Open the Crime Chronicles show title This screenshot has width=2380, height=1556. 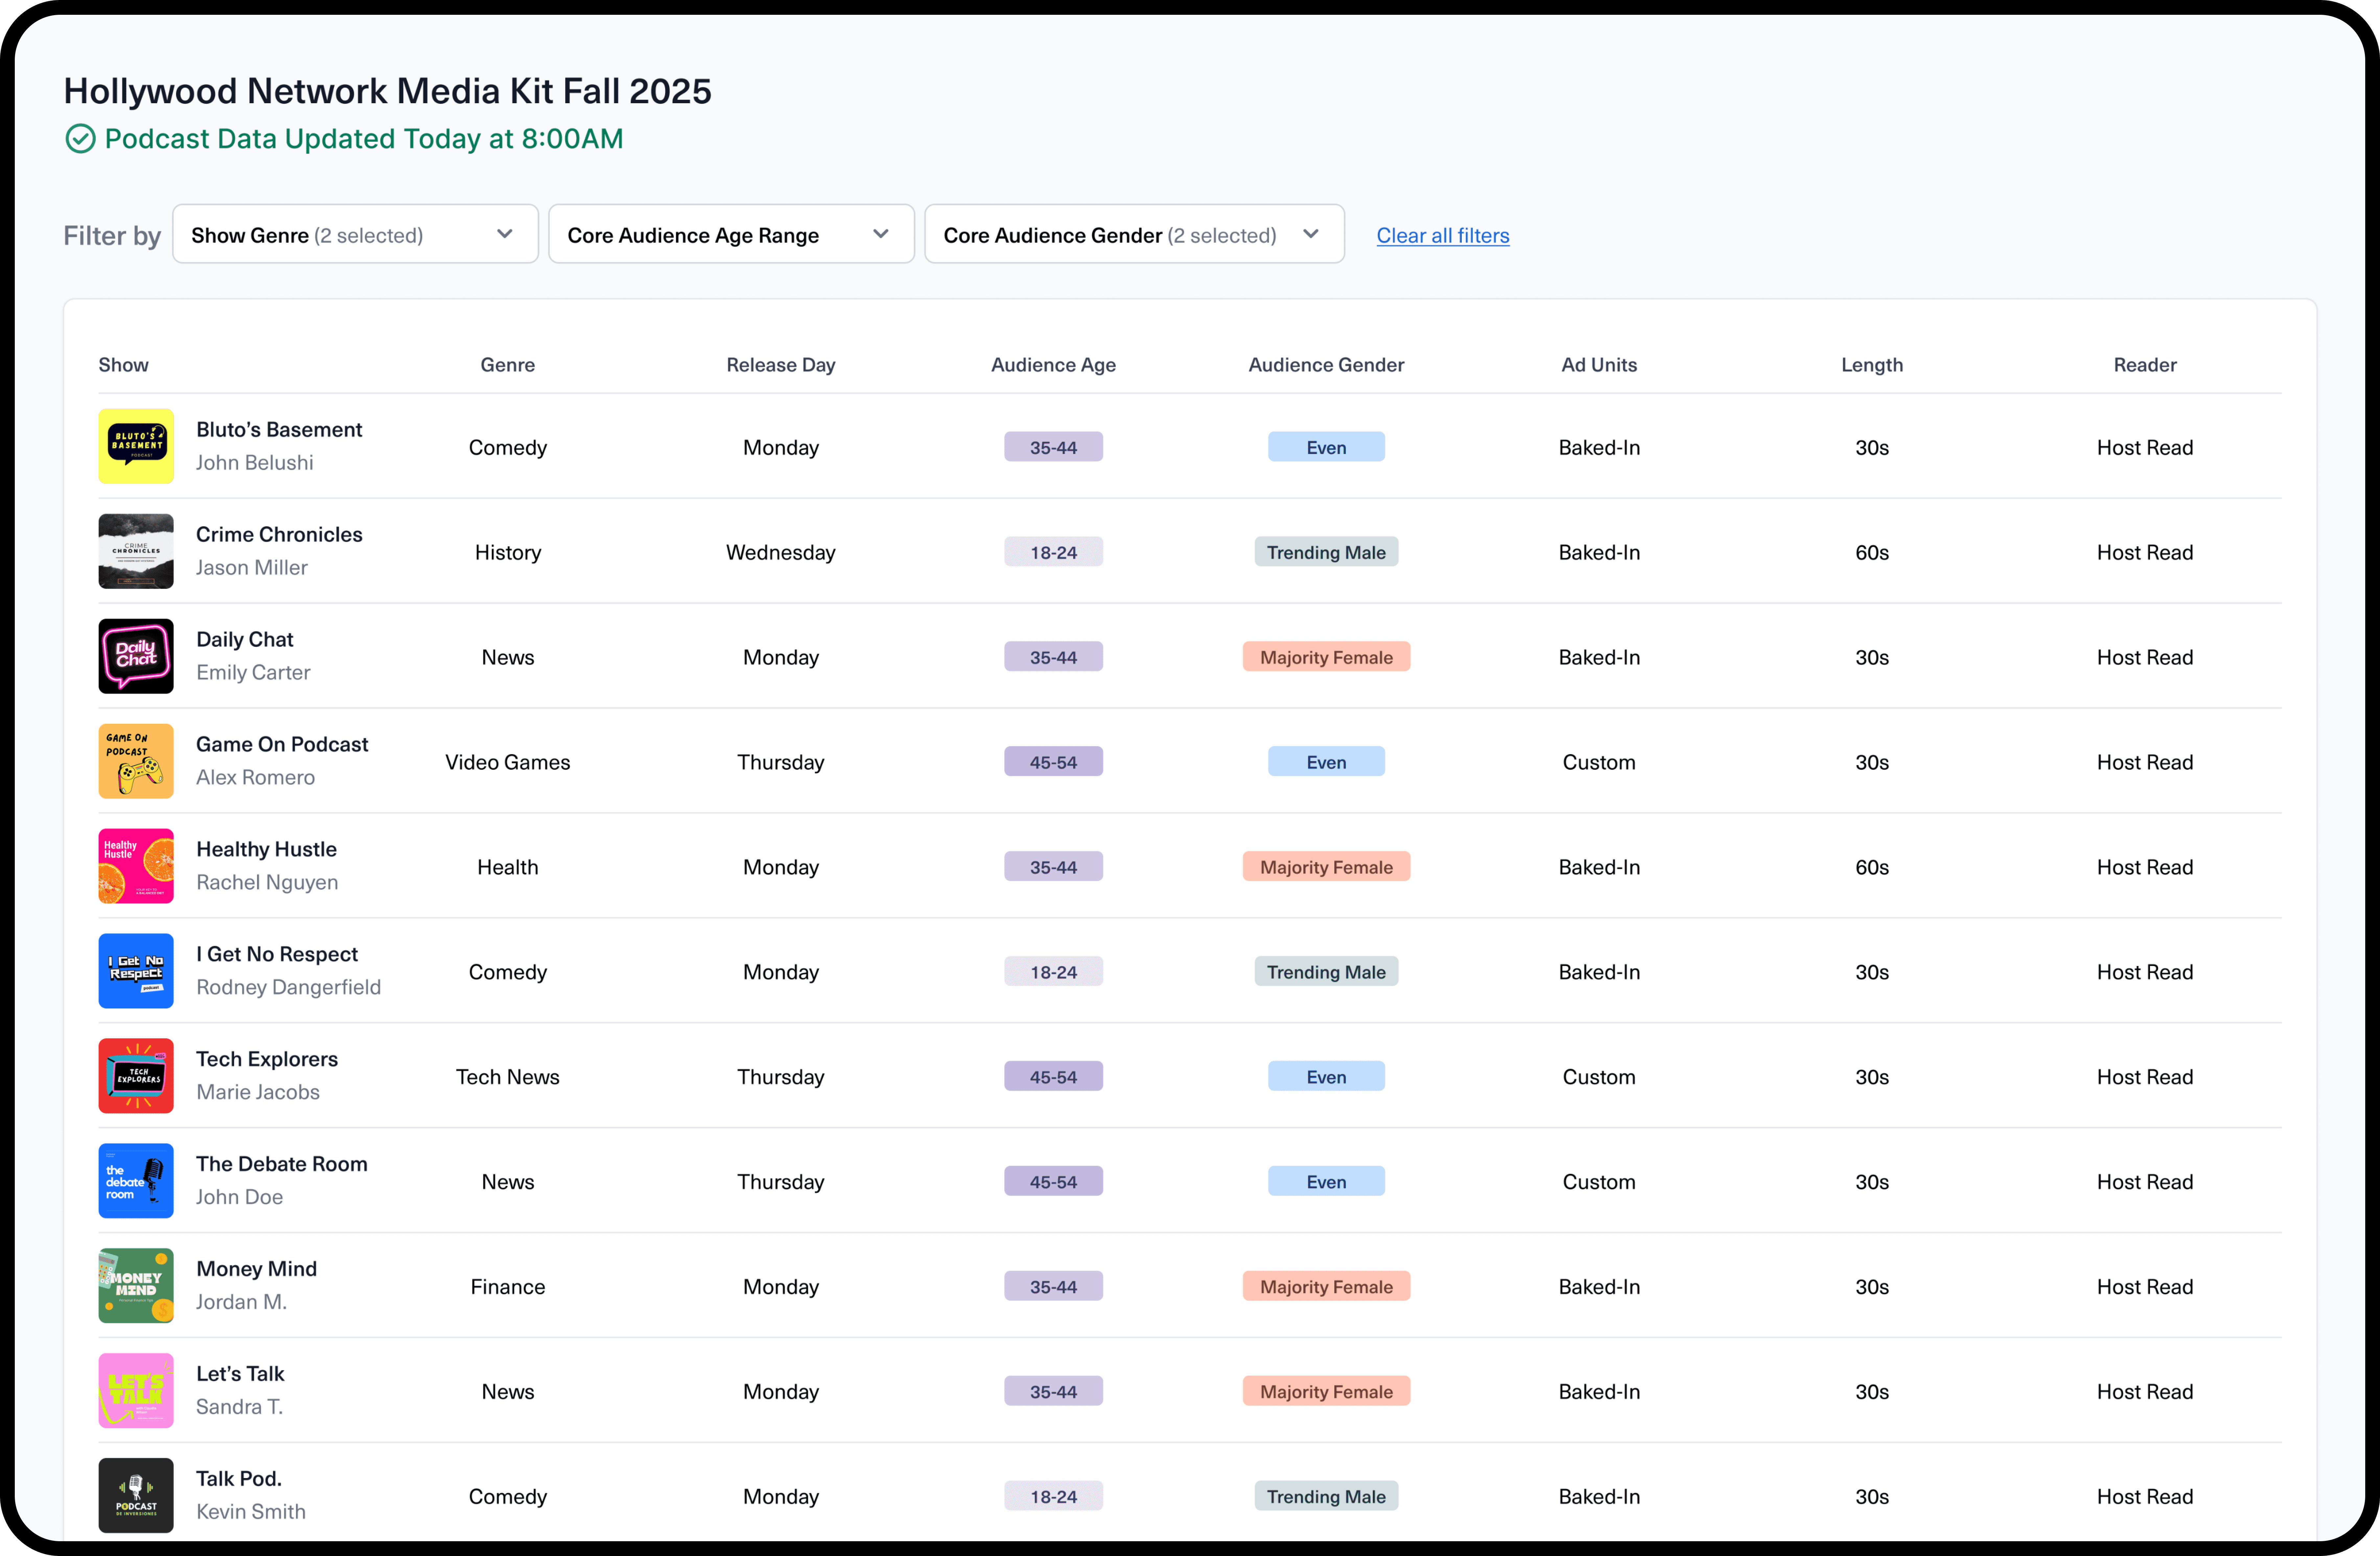279,535
